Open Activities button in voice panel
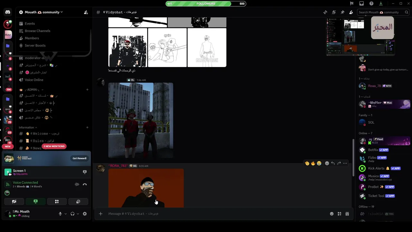412x232 pixels. [x=57, y=201]
